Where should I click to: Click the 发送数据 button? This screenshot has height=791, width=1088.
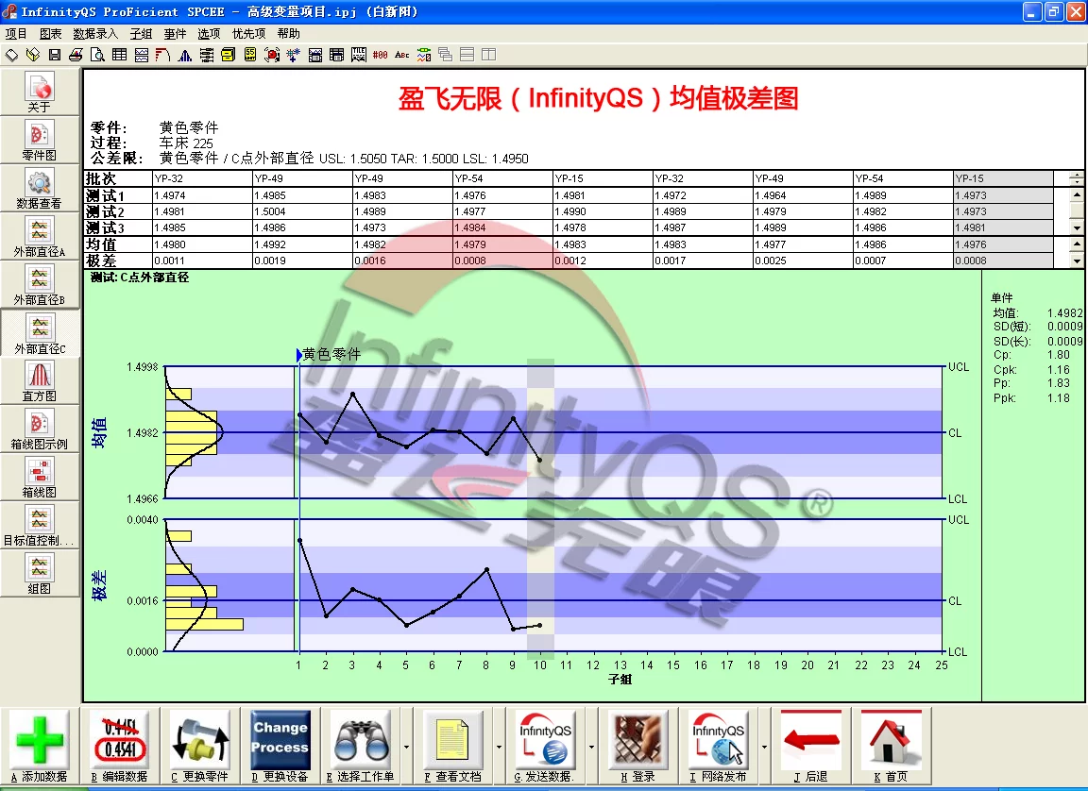[x=545, y=748]
